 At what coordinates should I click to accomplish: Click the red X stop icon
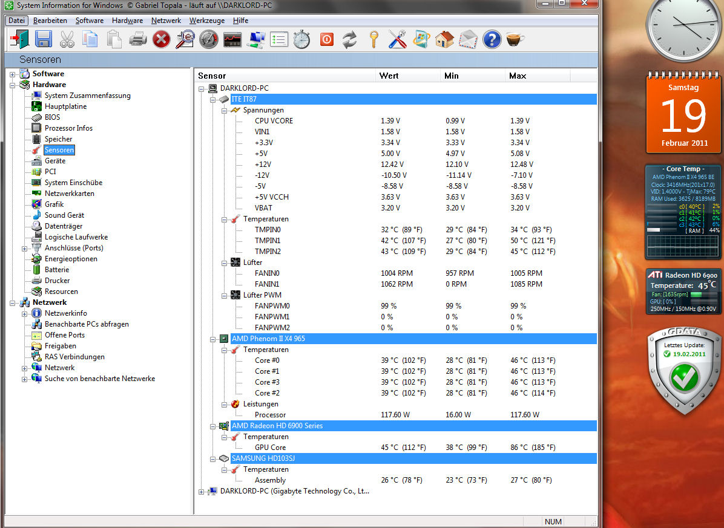click(x=161, y=39)
